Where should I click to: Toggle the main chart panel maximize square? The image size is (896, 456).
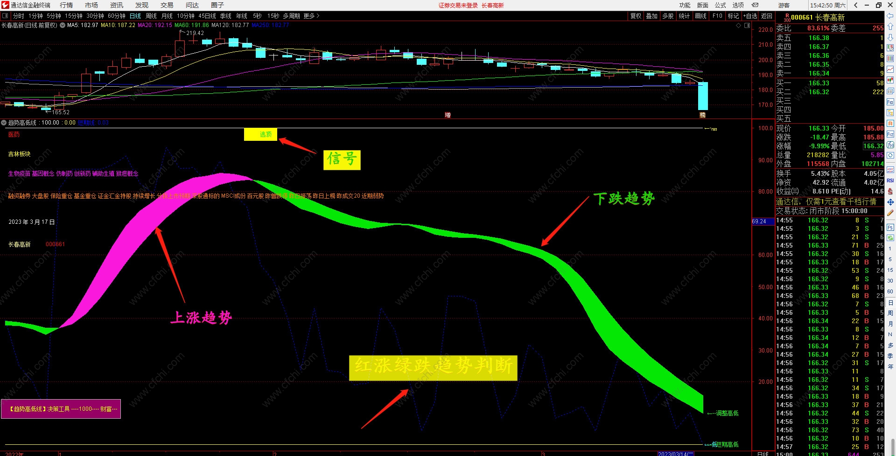(747, 26)
